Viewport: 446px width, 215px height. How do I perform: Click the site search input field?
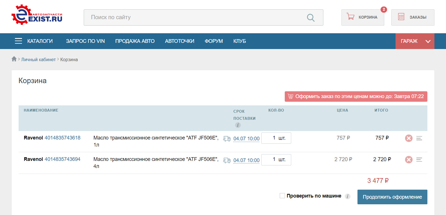point(195,17)
